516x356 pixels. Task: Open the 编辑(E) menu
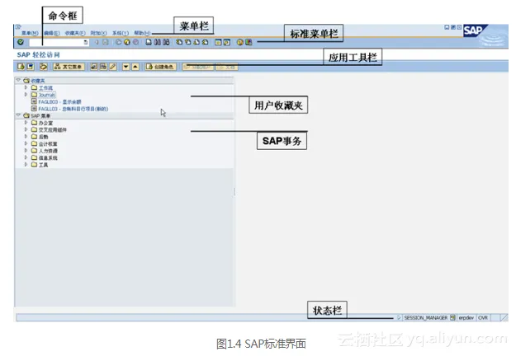point(52,33)
